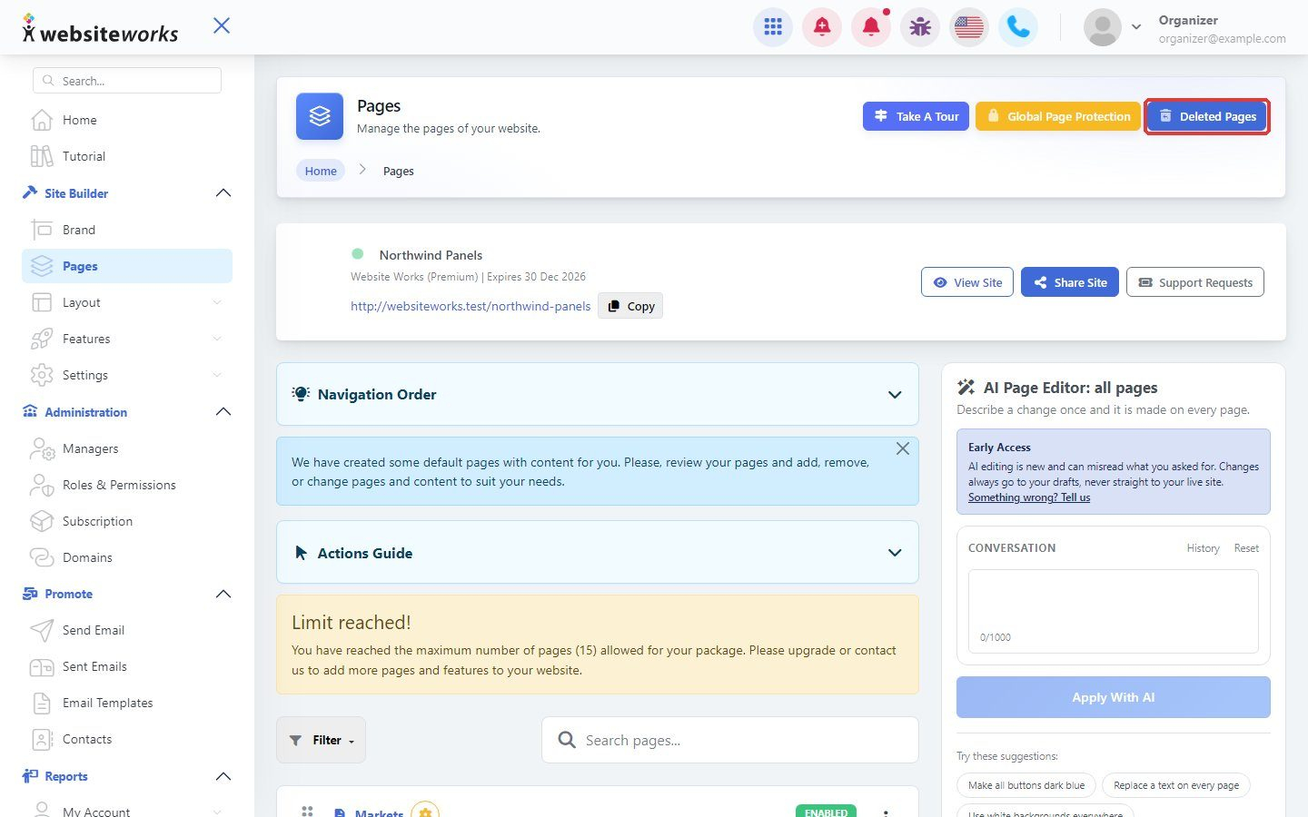The image size is (1308, 817).
Task: Focus the Search pages field
Action: point(730,740)
